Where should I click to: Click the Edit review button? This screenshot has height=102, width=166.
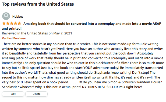pyautogui.click(x=13, y=94)
